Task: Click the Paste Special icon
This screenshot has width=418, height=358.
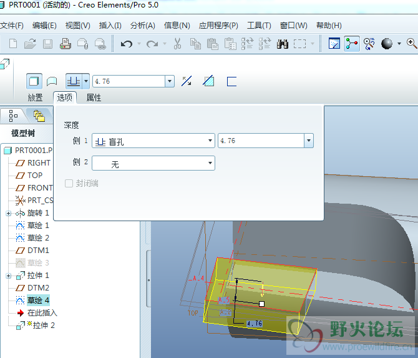Action: pyautogui.click(x=230, y=44)
